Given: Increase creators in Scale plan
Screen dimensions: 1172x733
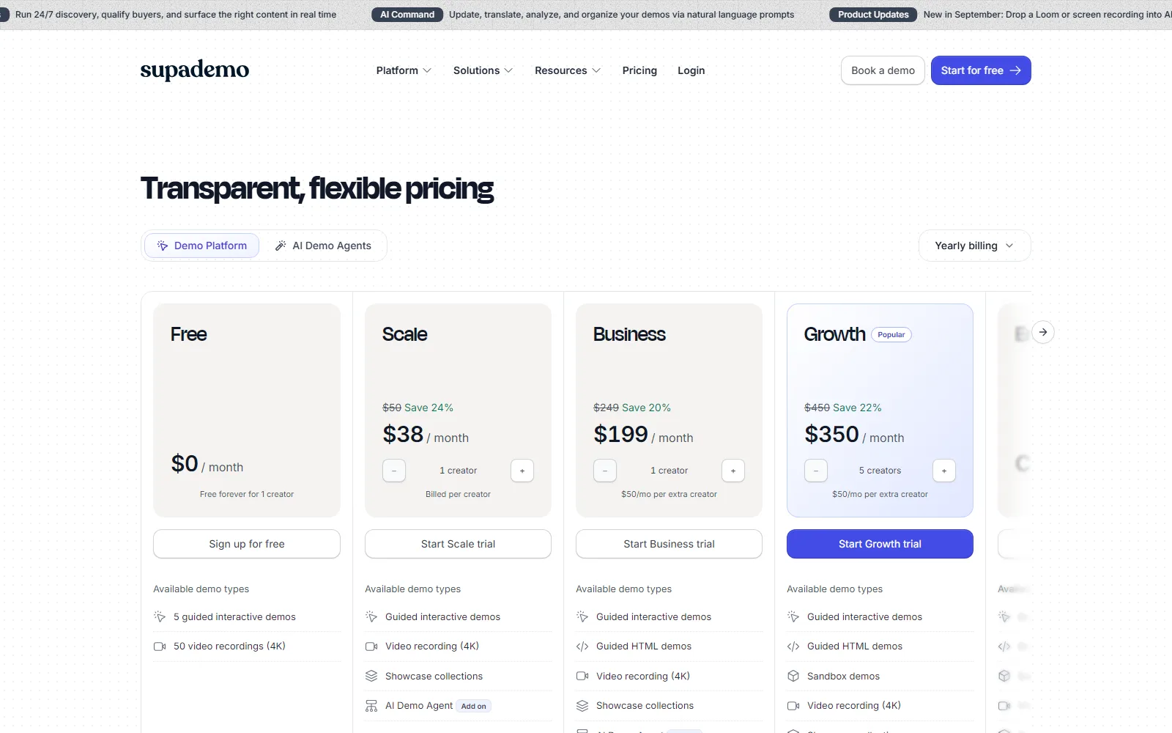Looking at the screenshot, I should [x=522, y=471].
